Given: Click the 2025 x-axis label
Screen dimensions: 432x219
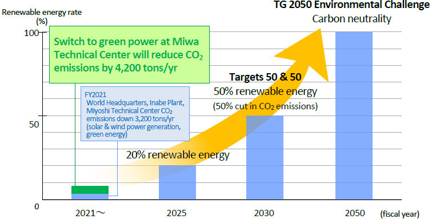Looking at the screenshot, I should (x=177, y=213).
